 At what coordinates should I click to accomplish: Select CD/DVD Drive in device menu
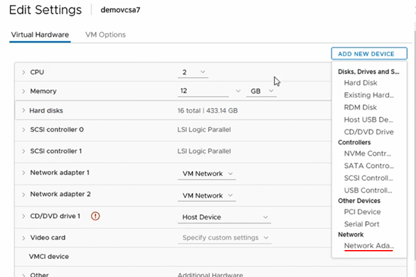[x=369, y=132]
